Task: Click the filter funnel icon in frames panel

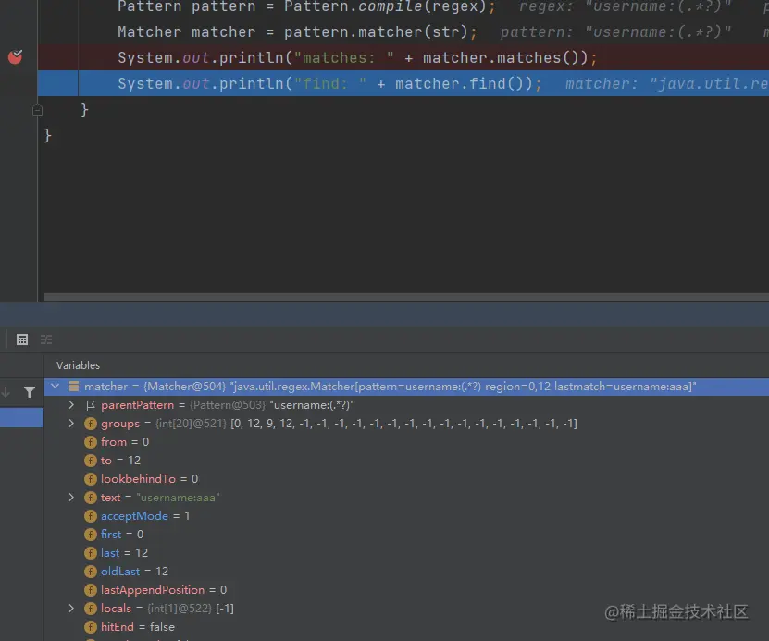Action: [x=30, y=392]
